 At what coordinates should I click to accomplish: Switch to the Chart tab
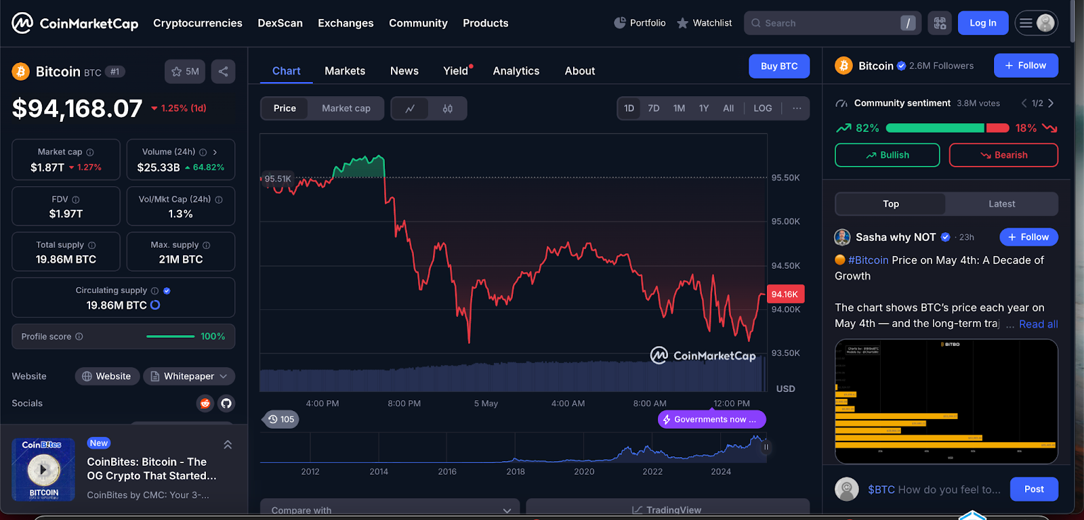click(287, 71)
